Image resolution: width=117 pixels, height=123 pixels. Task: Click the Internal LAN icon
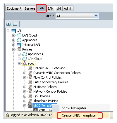click(19, 45)
